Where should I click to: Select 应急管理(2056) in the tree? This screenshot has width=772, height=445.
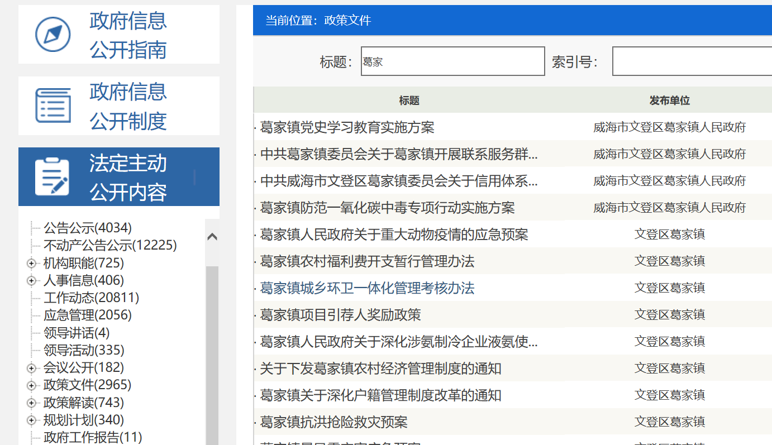pyautogui.click(x=88, y=315)
